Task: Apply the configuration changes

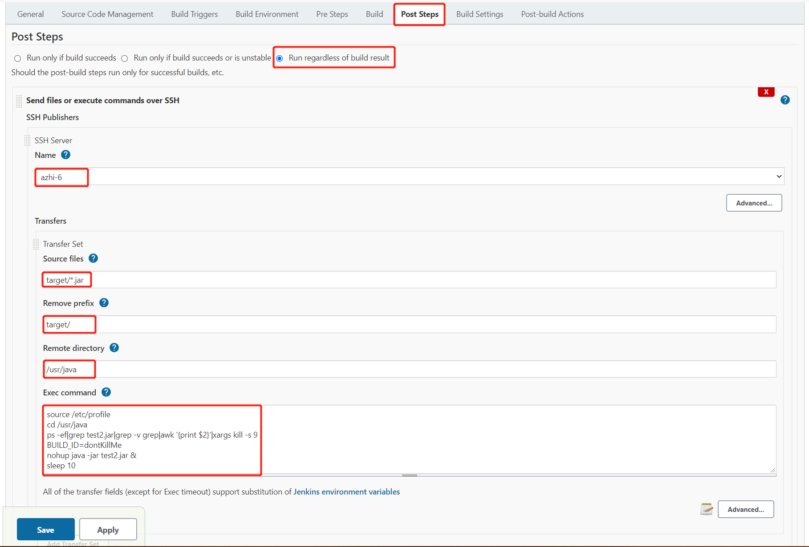Action: click(108, 530)
